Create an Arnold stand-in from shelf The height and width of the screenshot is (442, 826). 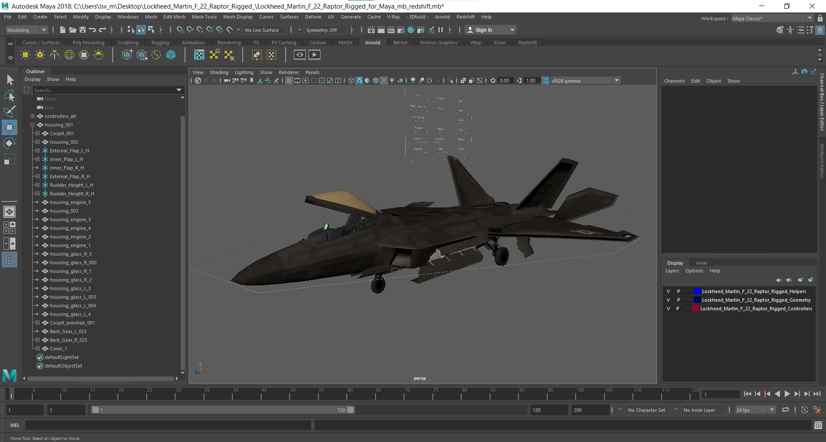127,55
